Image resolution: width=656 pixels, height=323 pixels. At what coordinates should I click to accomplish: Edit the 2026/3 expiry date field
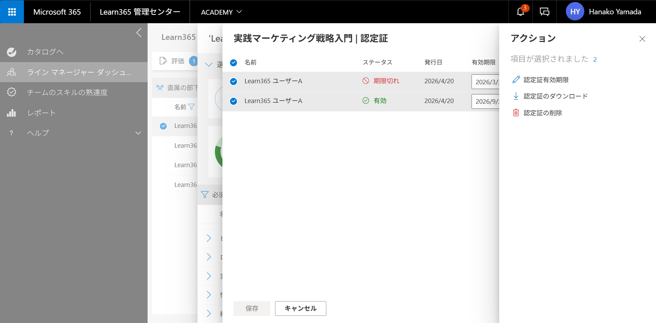[485, 82]
